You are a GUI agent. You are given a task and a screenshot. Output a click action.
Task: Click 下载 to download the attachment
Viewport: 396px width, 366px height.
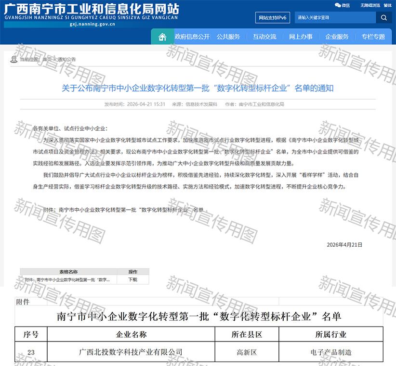[132, 279]
